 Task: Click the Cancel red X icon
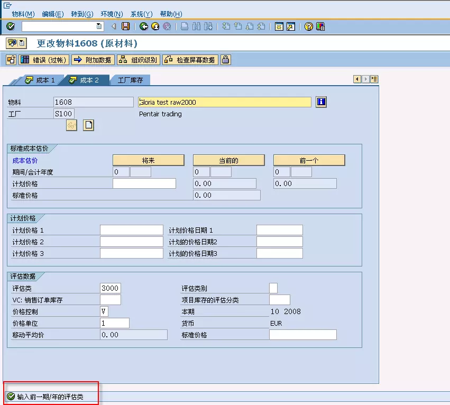coord(167,26)
